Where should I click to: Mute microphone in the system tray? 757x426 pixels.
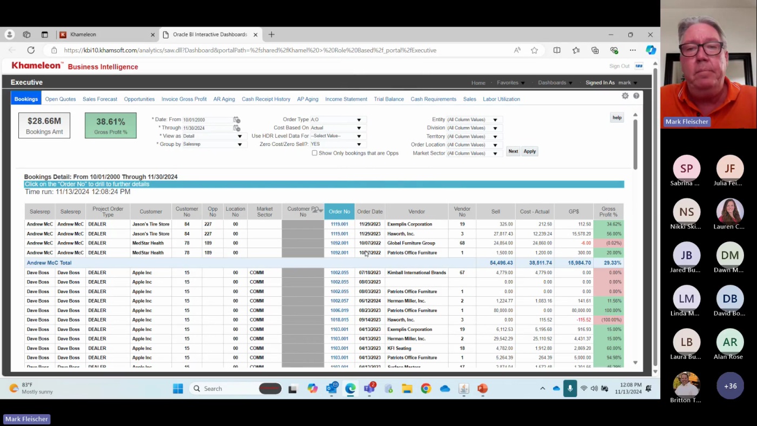pyautogui.click(x=570, y=389)
